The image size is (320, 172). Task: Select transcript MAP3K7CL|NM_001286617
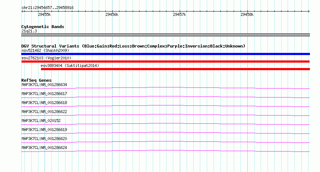[x=44, y=94]
